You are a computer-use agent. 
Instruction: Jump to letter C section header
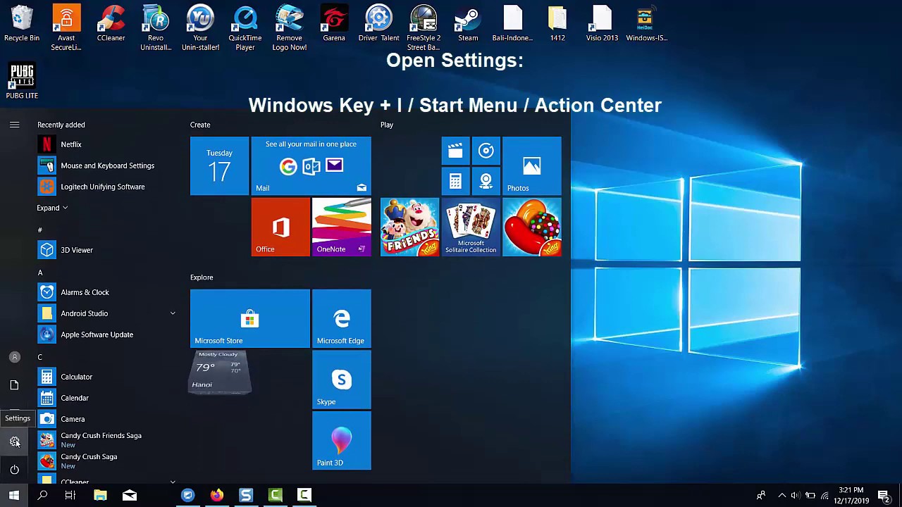(x=40, y=357)
